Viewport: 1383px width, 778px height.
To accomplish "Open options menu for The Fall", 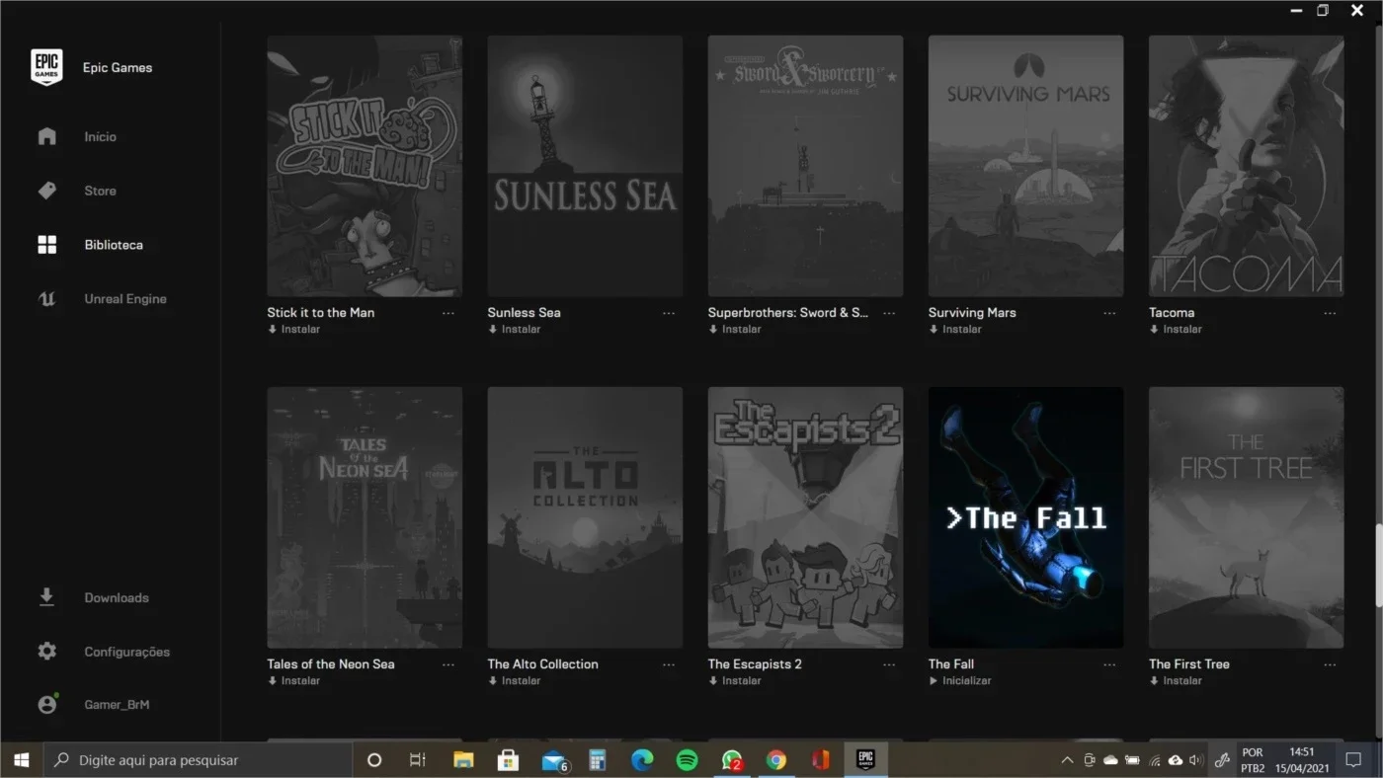I will point(1109,664).
